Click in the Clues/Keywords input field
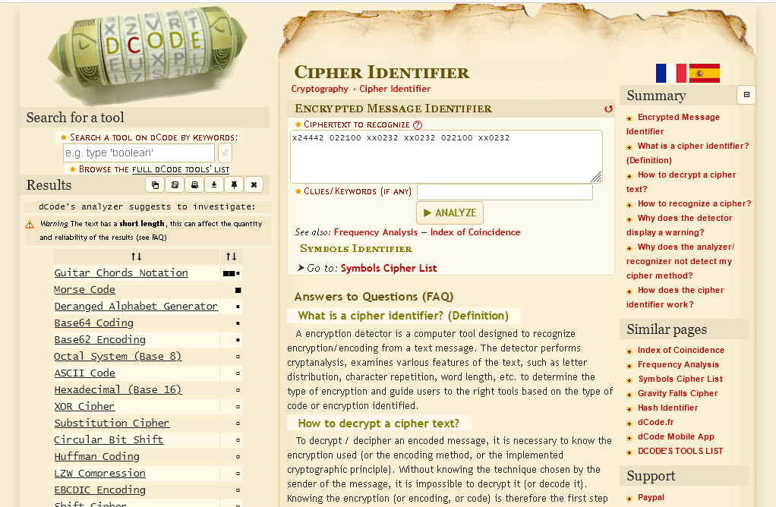Screen dimensions: 776x507 [x=504, y=192]
